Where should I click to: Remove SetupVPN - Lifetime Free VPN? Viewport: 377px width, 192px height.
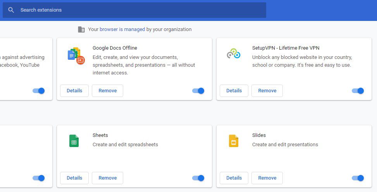click(267, 91)
